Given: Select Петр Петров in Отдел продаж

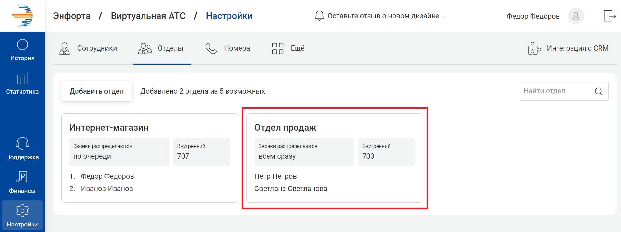Looking at the screenshot, I should coord(276,176).
